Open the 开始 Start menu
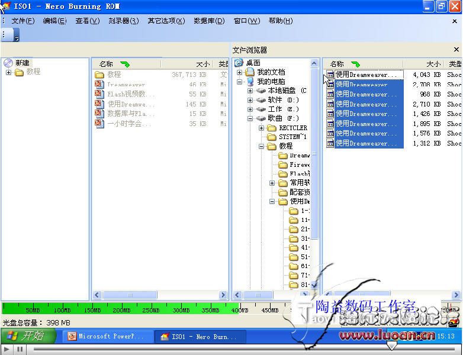Screen dimensions: 463x355 28,336
